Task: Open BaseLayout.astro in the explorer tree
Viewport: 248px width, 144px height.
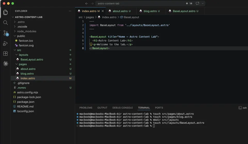Action: 32,59
